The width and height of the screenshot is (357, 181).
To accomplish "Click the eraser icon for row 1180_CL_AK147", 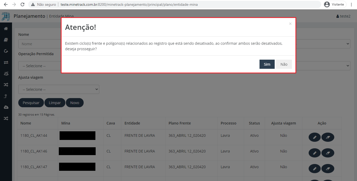I will coord(328,169).
